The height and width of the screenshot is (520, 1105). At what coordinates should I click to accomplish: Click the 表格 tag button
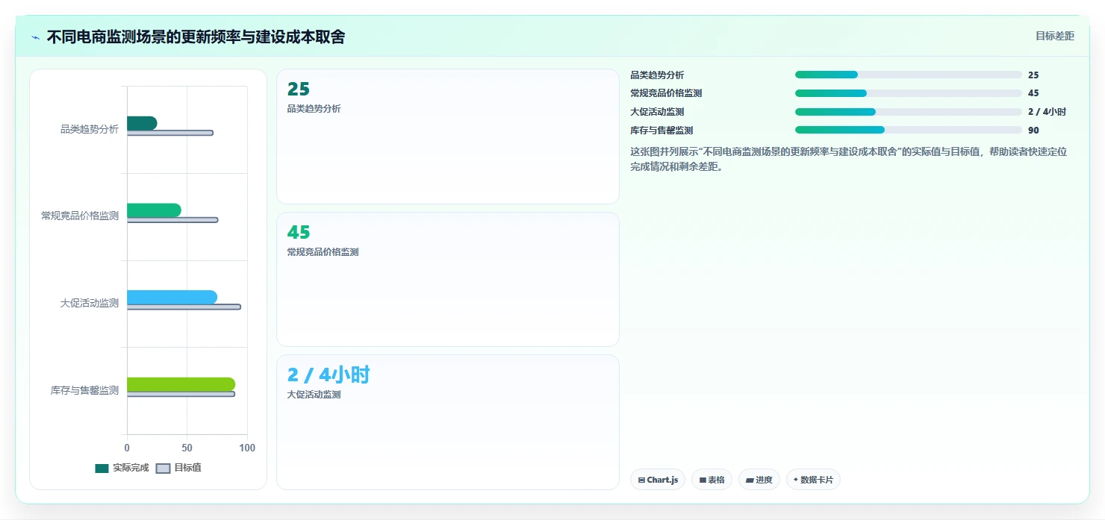[x=712, y=480]
